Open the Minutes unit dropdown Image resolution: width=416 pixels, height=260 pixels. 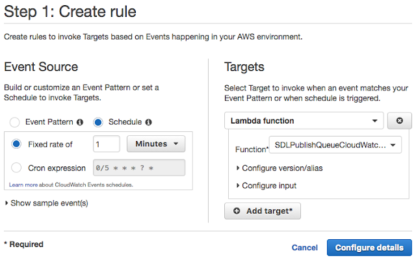click(x=155, y=144)
